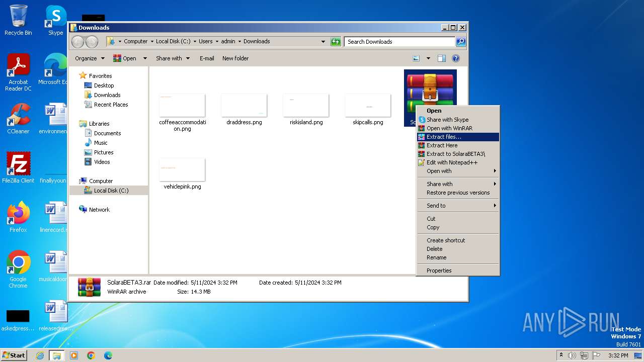Screen dimensions: 644x362
Task: Click the E-mail toolbar button
Action: (207, 58)
